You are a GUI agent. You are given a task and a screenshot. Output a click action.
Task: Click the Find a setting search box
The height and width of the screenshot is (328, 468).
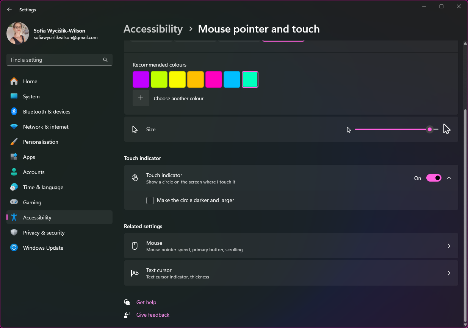[x=59, y=60]
